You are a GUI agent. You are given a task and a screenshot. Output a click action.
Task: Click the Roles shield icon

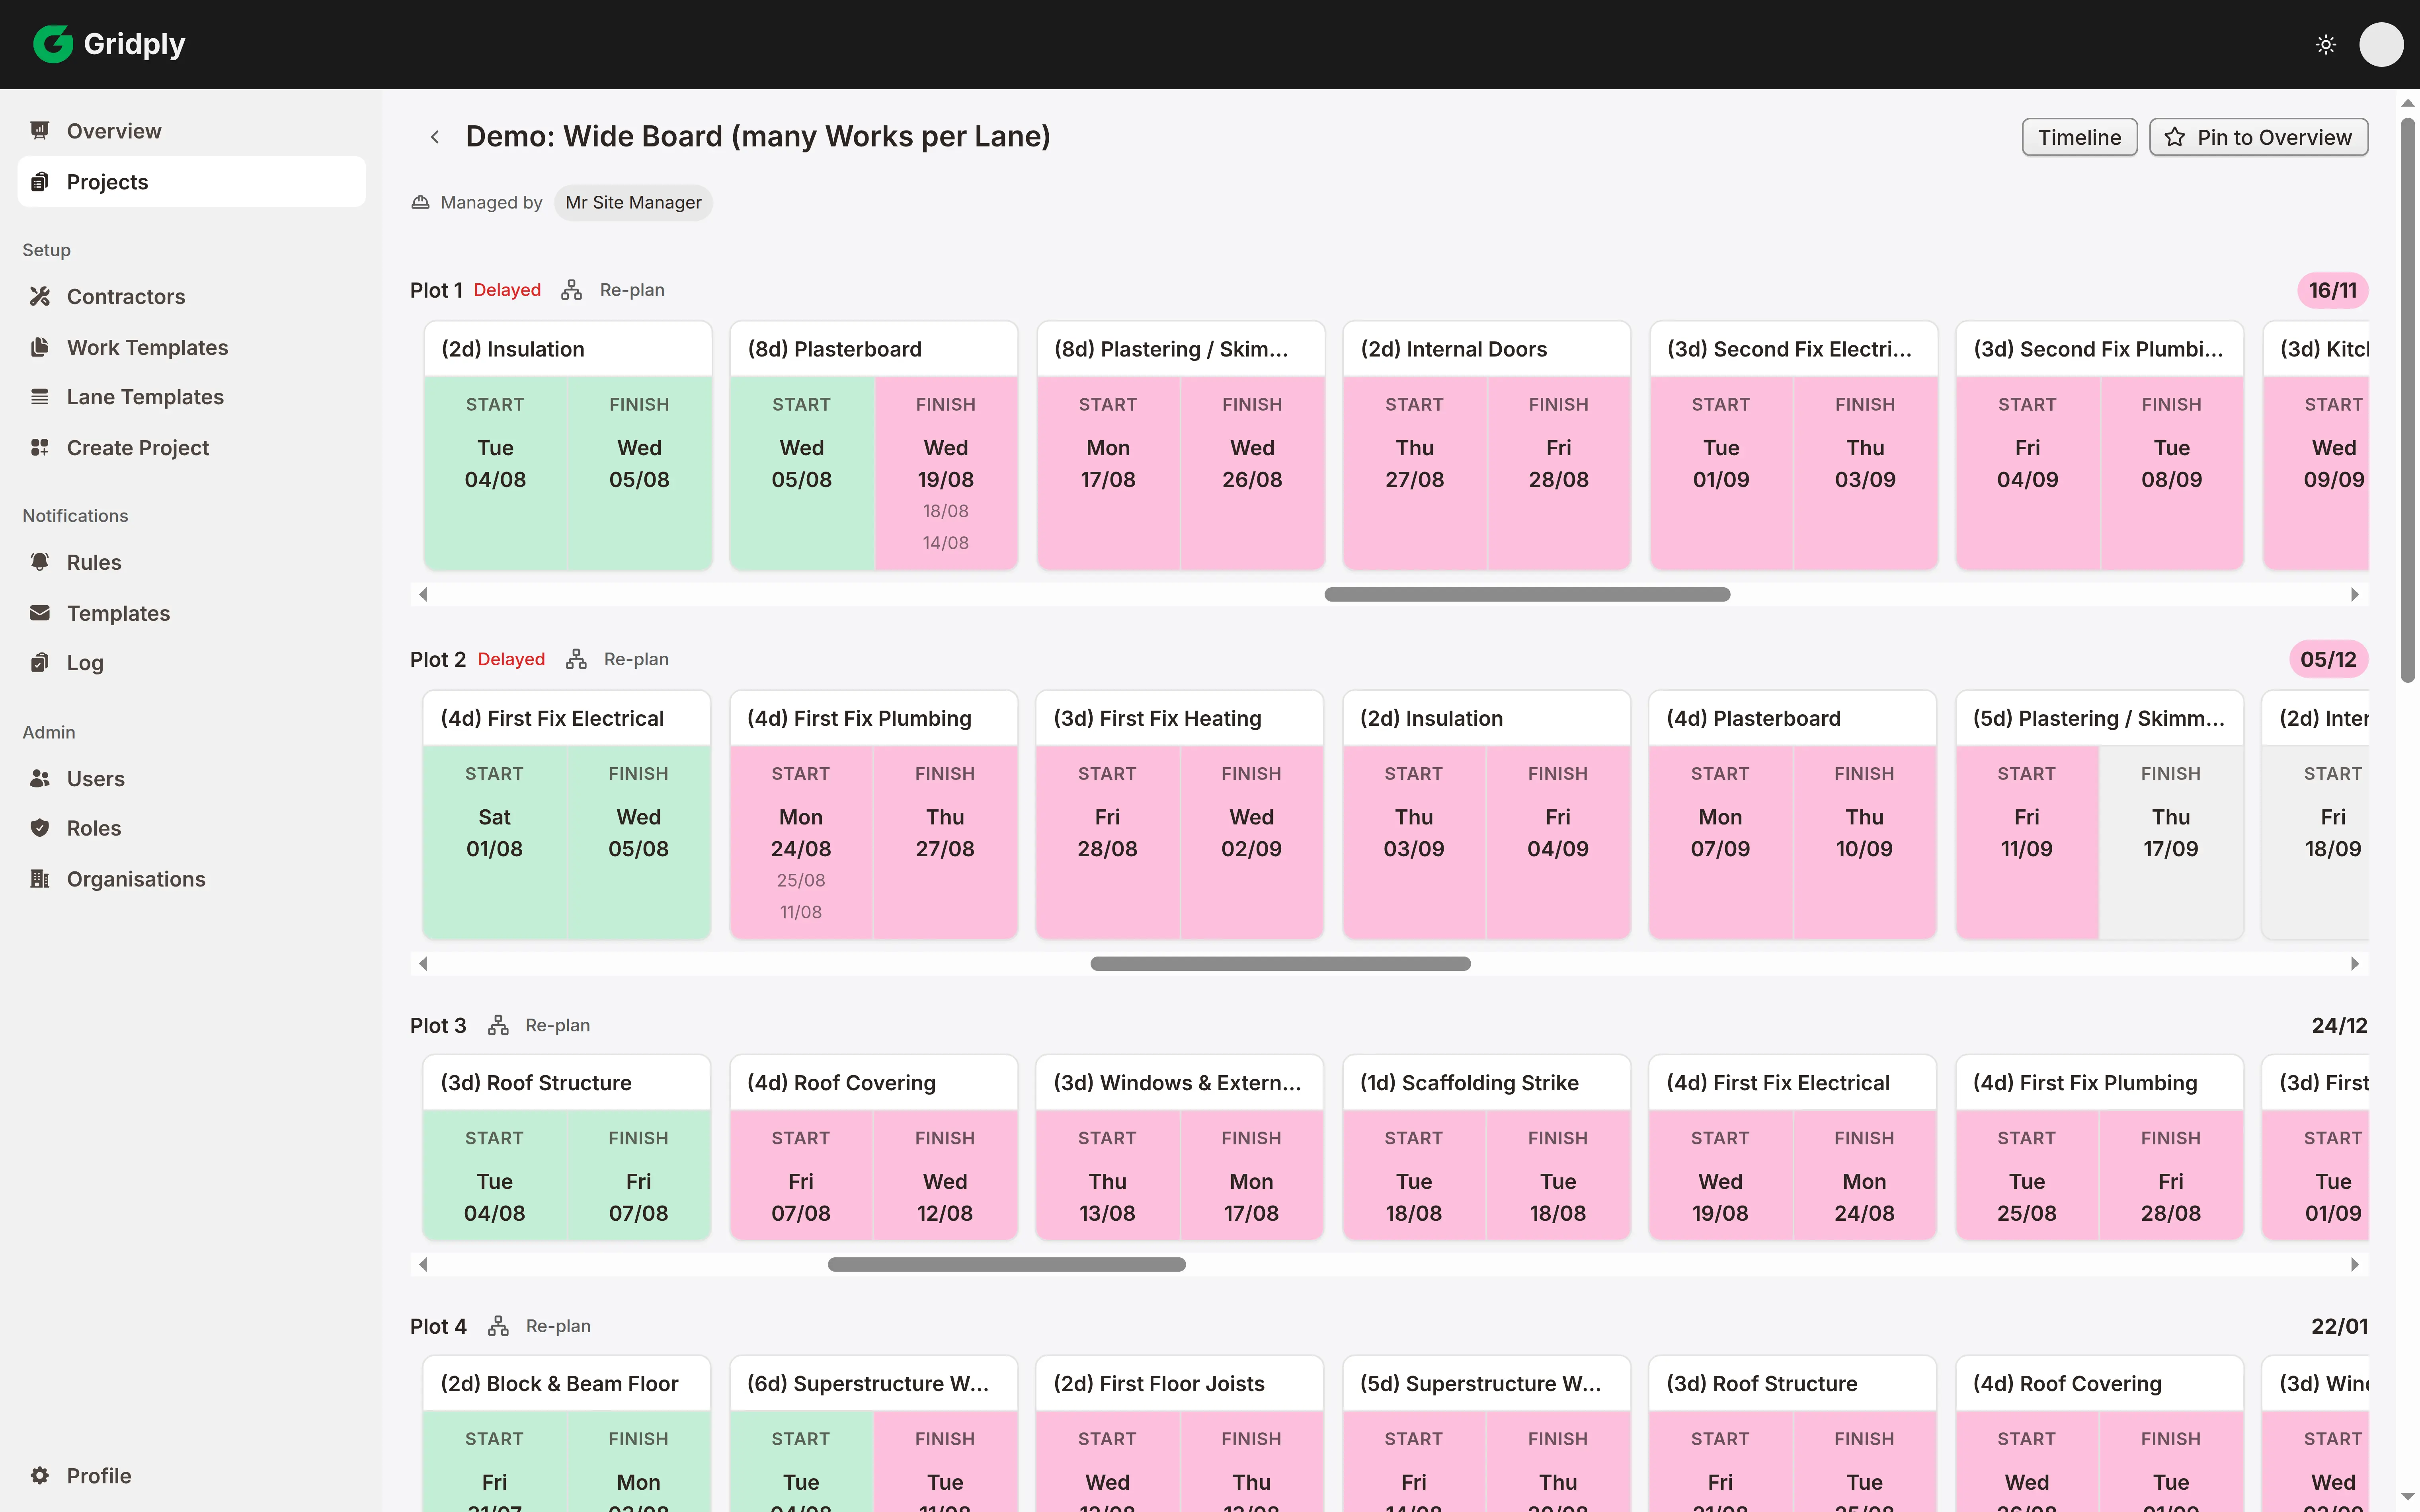40,828
